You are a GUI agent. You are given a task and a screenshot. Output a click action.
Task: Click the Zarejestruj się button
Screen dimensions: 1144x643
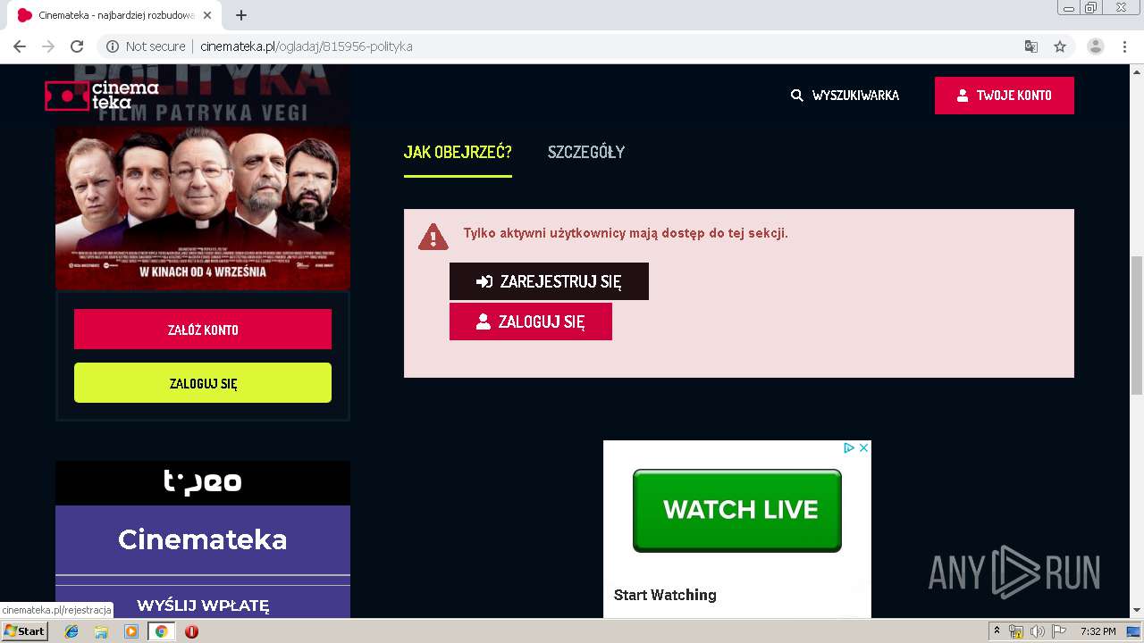coord(549,281)
